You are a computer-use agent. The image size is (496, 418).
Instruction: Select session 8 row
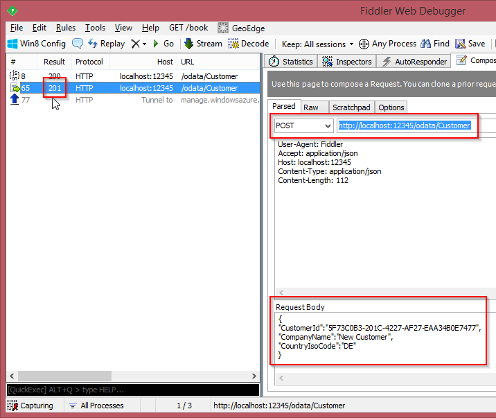tap(133, 76)
